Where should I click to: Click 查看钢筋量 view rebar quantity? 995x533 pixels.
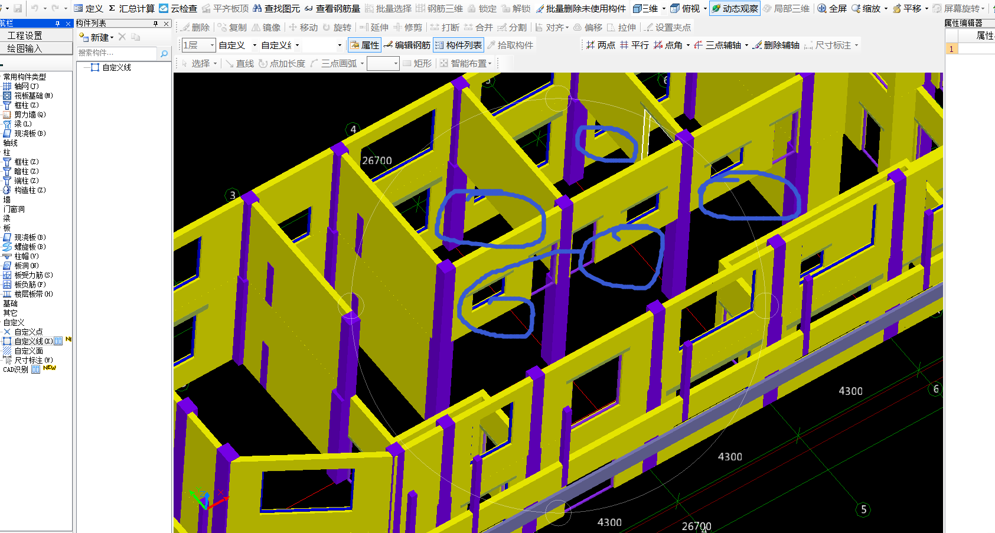click(x=332, y=8)
